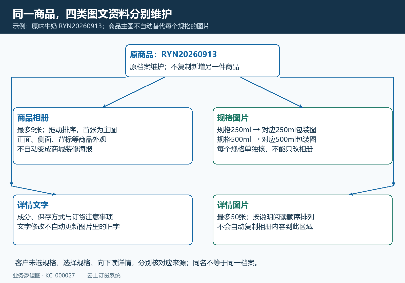Select the heading 原商品：RYN20260913
Image resolution: width=405 pixels, height=283 pixels.
(173, 54)
